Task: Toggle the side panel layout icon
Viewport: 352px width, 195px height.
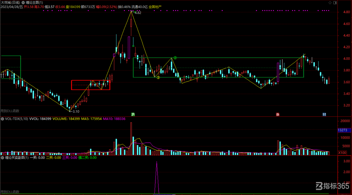Action: pyautogui.click(x=335, y=3)
